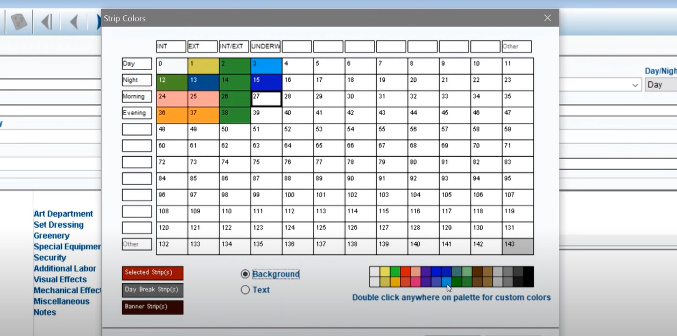
Task: Click the Morning row label box
Action: point(137,97)
